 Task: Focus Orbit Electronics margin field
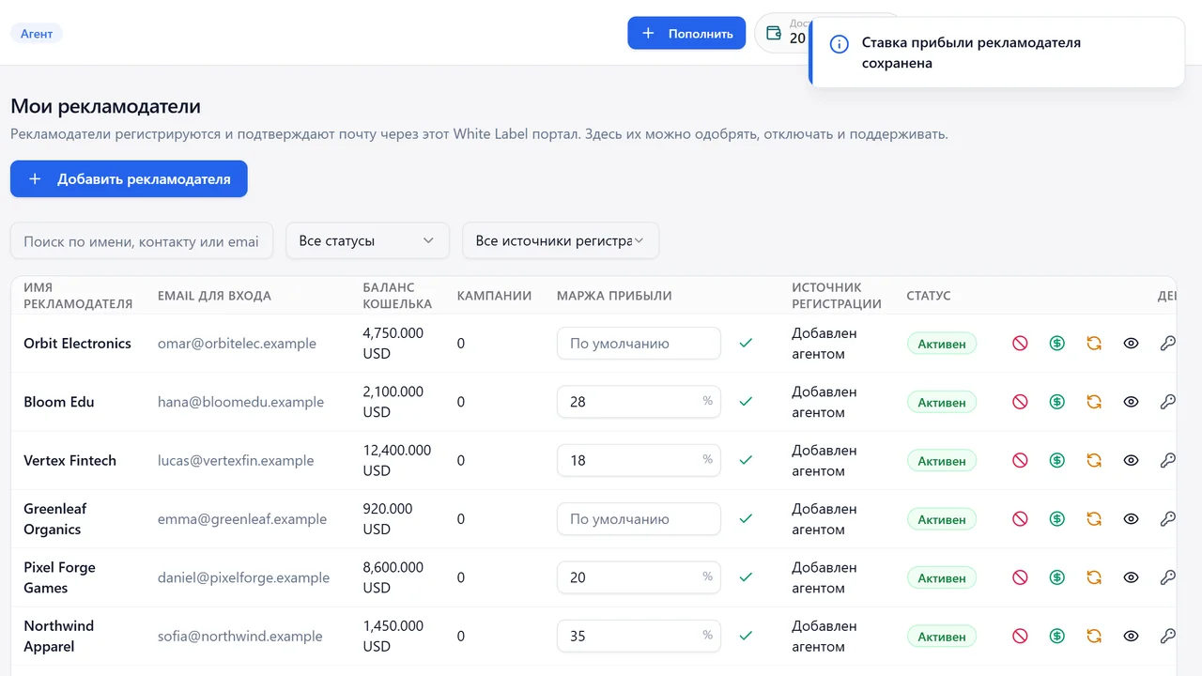tap(639, 344)
